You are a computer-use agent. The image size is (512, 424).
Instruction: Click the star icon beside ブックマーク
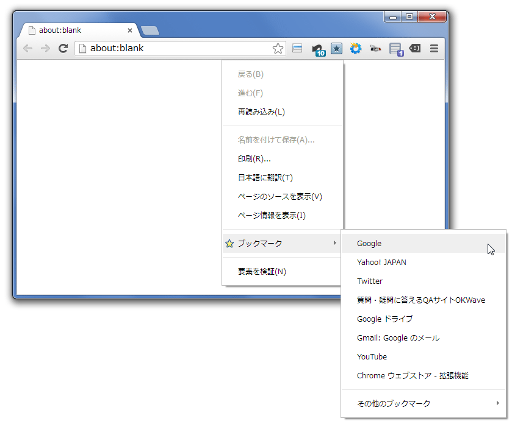229,244
